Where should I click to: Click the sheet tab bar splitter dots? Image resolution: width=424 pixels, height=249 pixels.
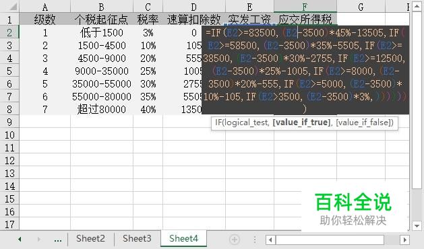pos(254,240)
